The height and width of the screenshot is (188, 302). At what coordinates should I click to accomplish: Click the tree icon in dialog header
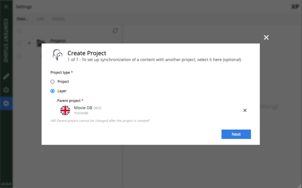click(x=57, y=55)
